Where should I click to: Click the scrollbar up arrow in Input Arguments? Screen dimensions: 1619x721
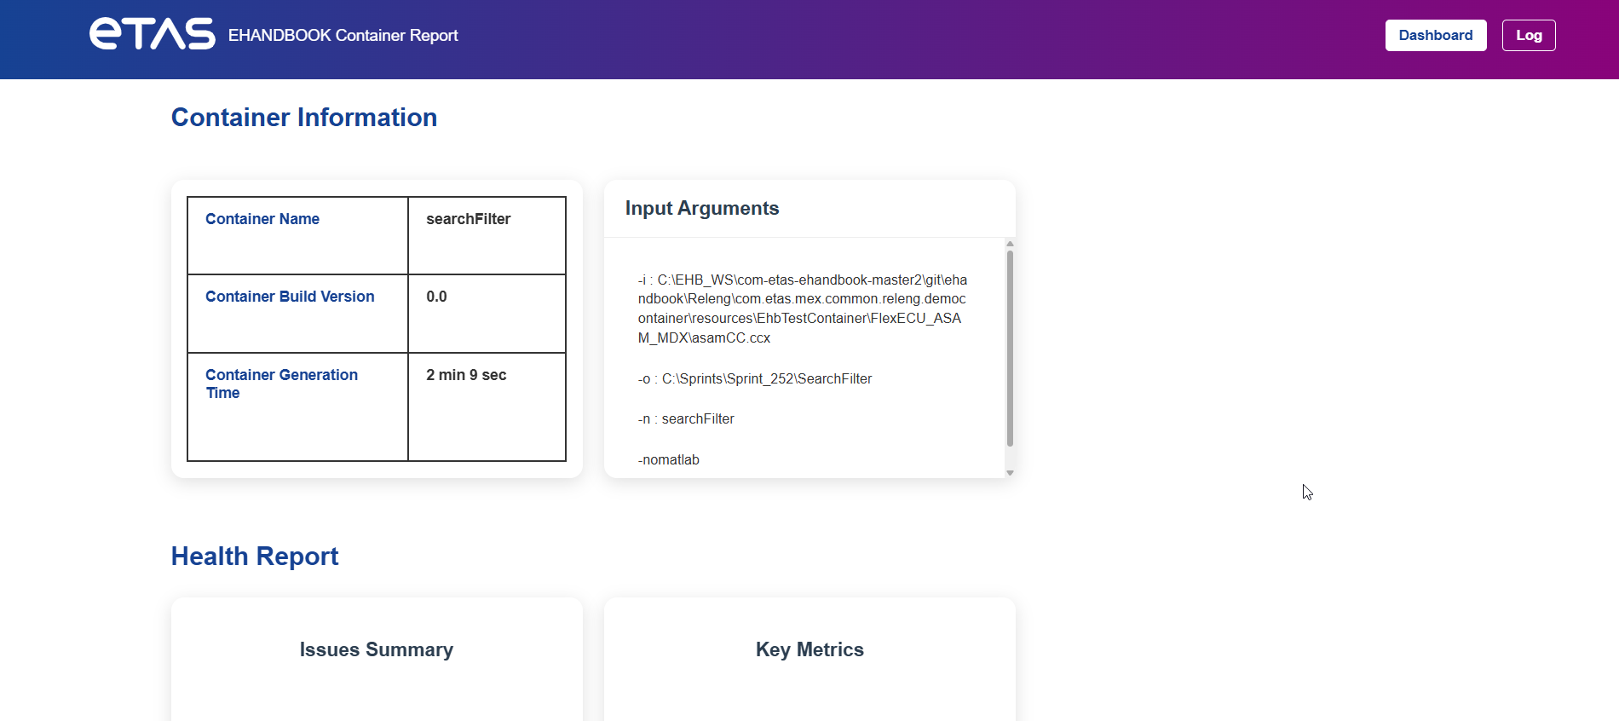click(x=1010, y=243)
